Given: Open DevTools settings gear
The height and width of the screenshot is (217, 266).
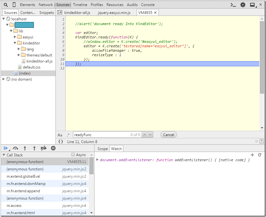Looking at the screenshot, I should pos(243,5).
